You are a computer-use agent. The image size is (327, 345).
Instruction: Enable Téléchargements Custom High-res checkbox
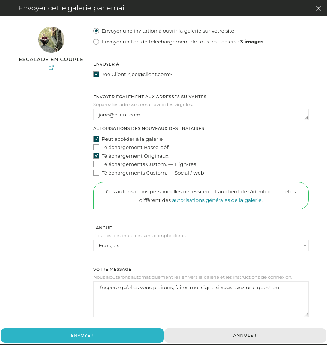tap(96, 164)
